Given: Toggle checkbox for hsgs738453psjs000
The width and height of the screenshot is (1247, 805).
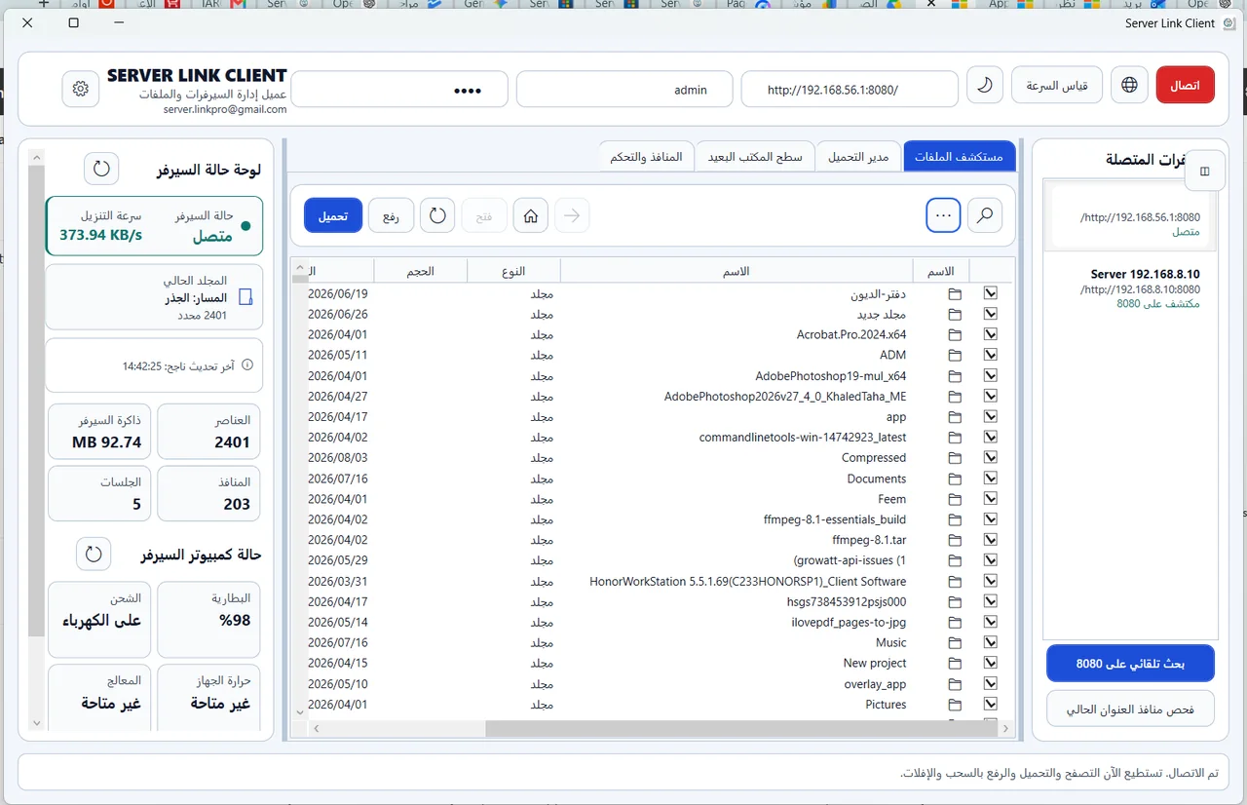Looking at the screenshot, I should coord(991,601).
